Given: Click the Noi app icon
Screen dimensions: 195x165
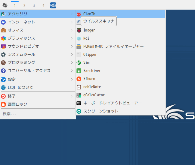Looking at the screenshot, I should click(79, 38).
